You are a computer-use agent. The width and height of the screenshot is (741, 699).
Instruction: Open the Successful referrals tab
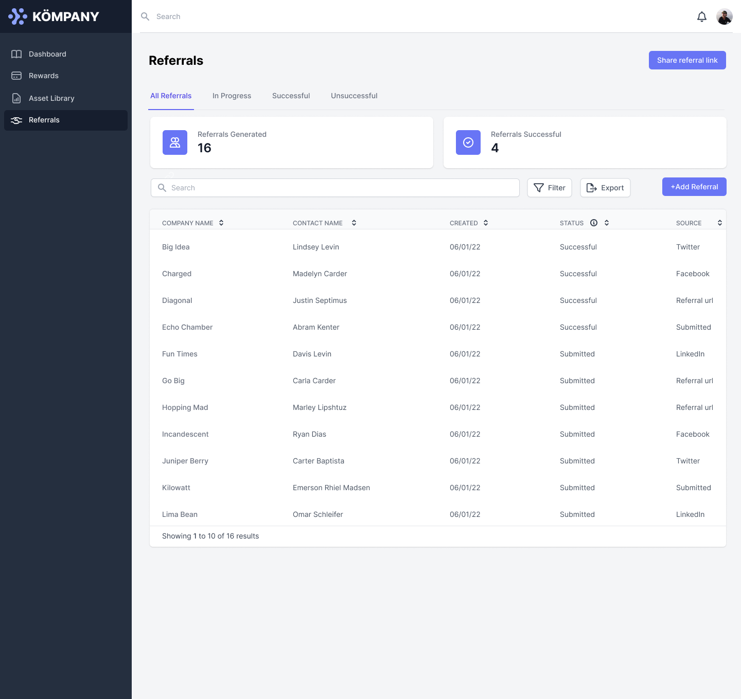pyautogui.click(x=291, y=96)
